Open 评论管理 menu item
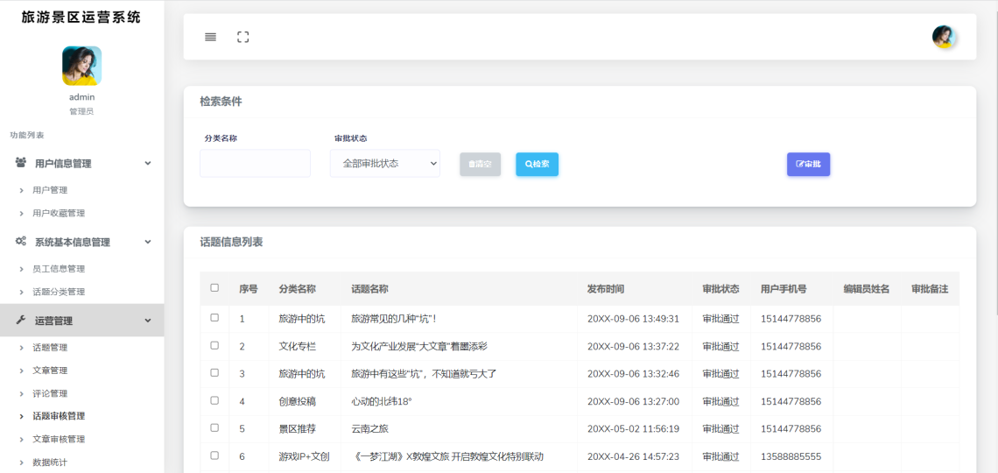The height and width of the screenshot is (473, 998). point(50,394)
